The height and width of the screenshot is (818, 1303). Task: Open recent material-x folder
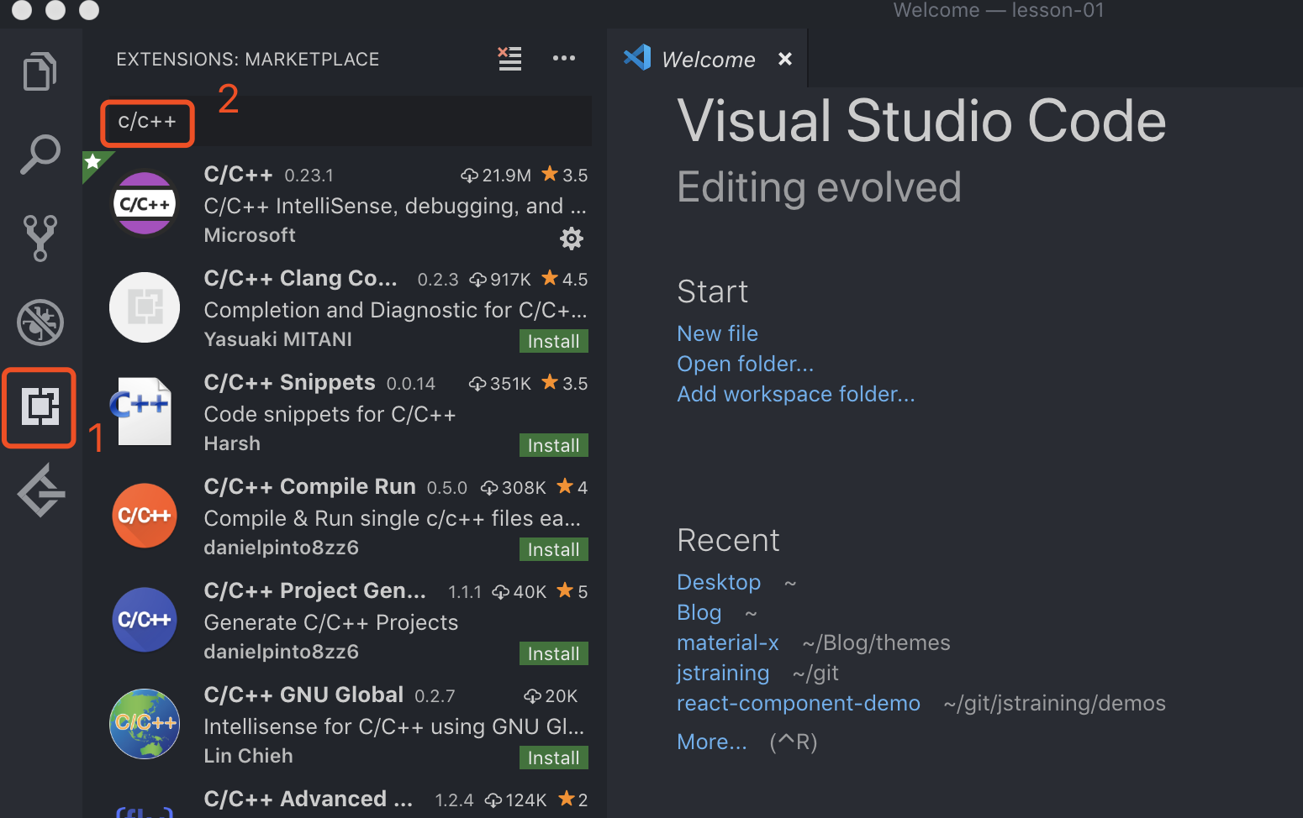tap(728, 642)
